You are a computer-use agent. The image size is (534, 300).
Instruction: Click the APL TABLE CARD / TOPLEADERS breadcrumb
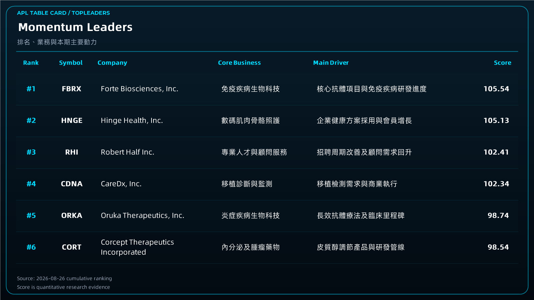pos(63,13)
